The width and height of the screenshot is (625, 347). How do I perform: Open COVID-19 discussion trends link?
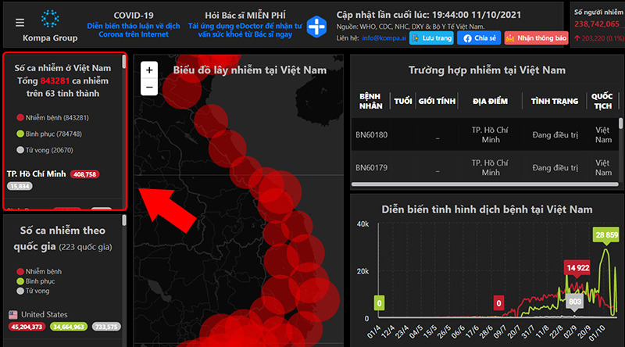(134, 30)
